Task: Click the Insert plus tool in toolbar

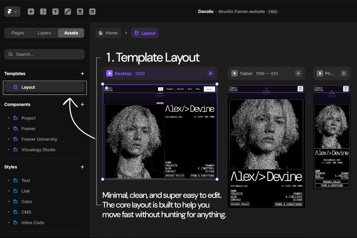Action: (31, 12)
